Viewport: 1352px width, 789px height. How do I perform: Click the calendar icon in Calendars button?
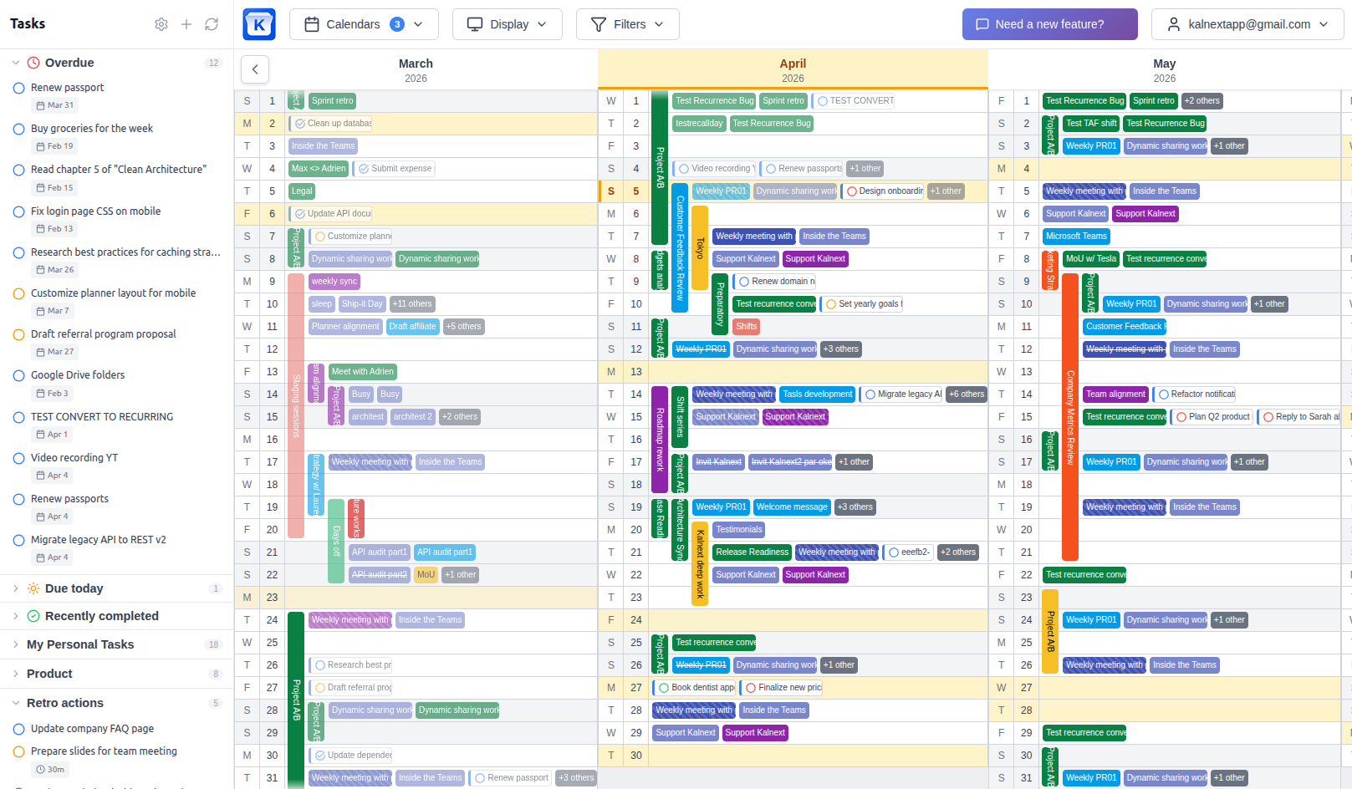click(x=312, y=24)
